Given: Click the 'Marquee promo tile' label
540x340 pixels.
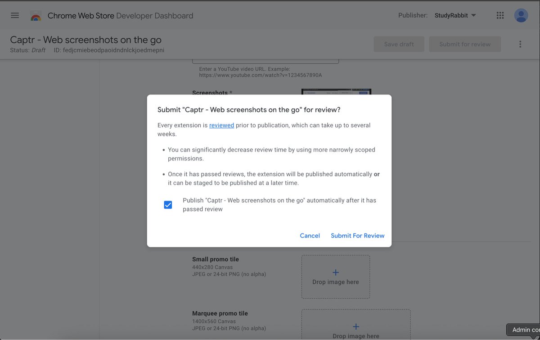Looking at the screenshot, I should 220,313.
